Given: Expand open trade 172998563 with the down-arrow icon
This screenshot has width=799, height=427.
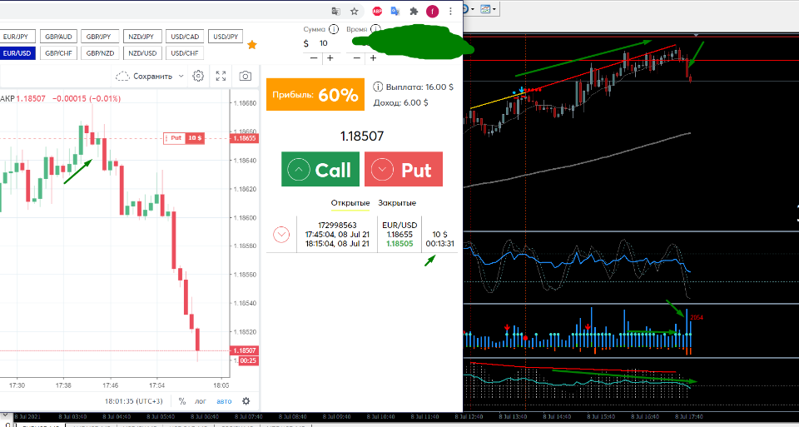Looking at the screenshot, I should (x=281, y=235).
